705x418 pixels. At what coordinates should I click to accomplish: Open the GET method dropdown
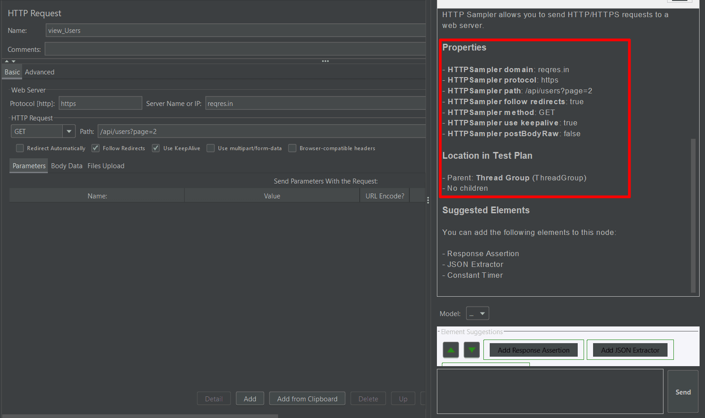69,132
